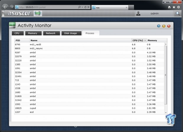Select the smbd row with PID 1385
Screen dimensions: 183x132
[x=89, y=64]
